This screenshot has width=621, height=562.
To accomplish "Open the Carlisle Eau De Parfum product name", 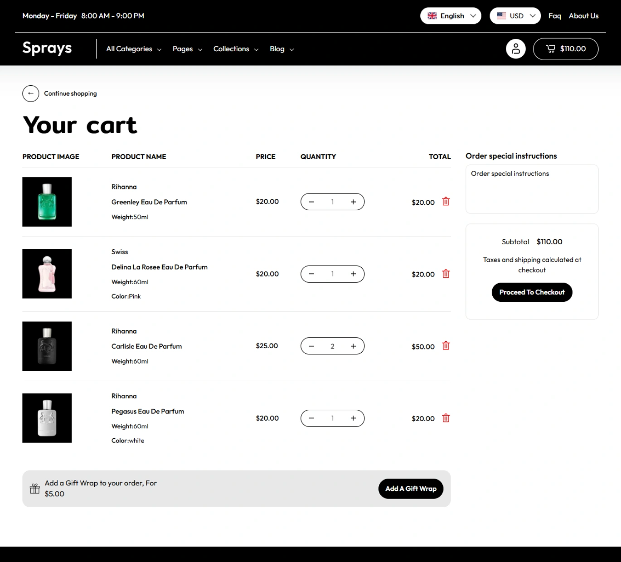I will pyautogui.click(x=146, y=346).
